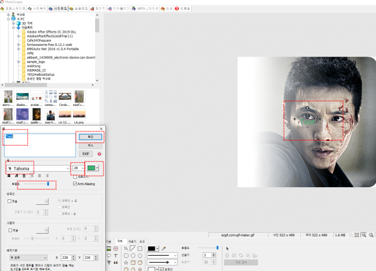Screen dimensions: 376x271
Task: Toggle the Anti-Aliasing checkbox
Action: pos(75,184)
